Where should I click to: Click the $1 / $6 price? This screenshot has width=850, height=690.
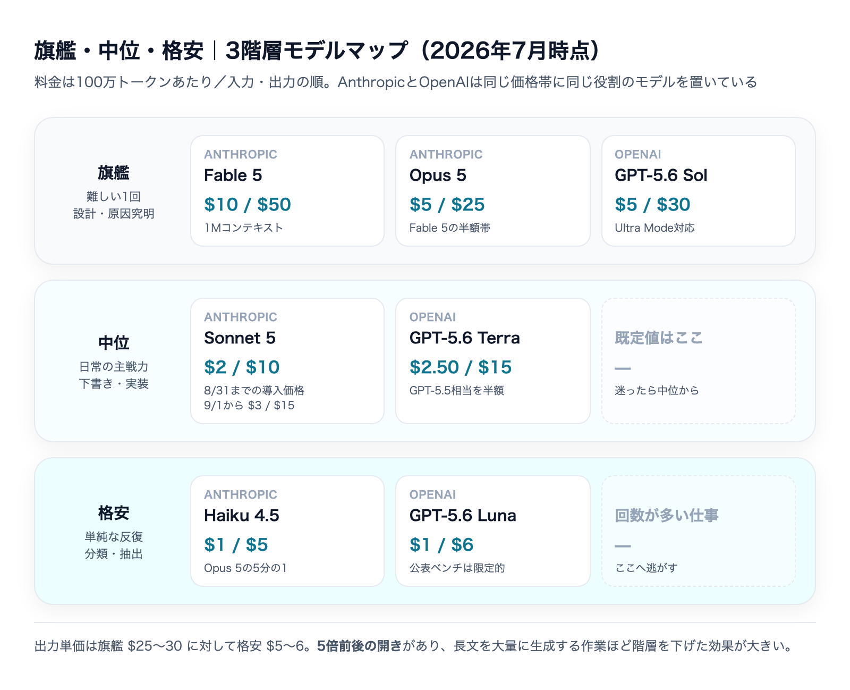pos(441,544)
